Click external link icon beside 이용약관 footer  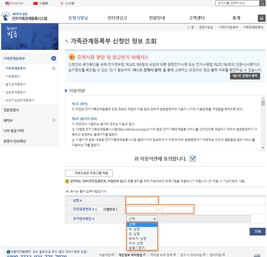coord(113,255)
